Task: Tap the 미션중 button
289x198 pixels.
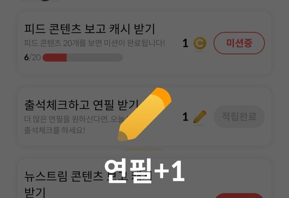Action: click(x=239, y=43)
